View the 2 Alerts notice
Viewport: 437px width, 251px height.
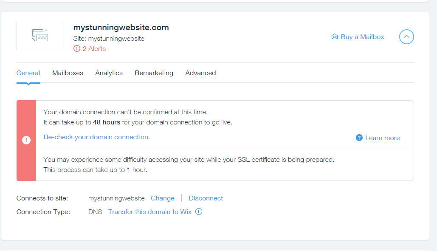(94, 49)
